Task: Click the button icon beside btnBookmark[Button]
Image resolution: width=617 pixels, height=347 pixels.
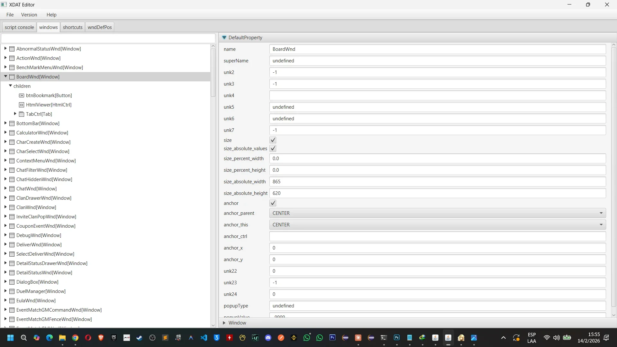Action: pos(22,96)
